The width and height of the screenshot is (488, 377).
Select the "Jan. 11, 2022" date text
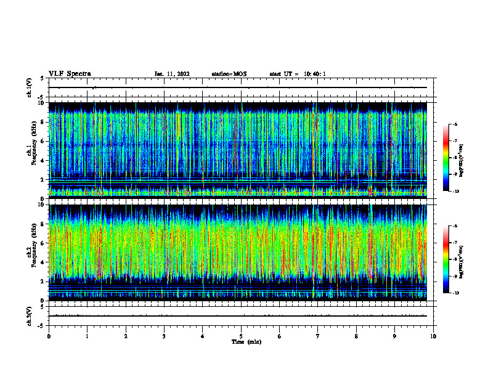click(x=172, y=74)
